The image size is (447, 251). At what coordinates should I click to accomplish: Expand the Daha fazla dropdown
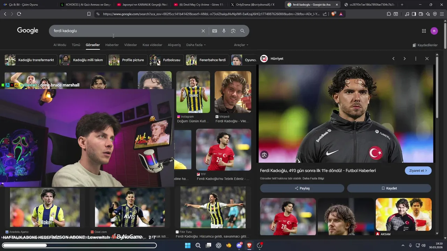[x=196, y=45]
